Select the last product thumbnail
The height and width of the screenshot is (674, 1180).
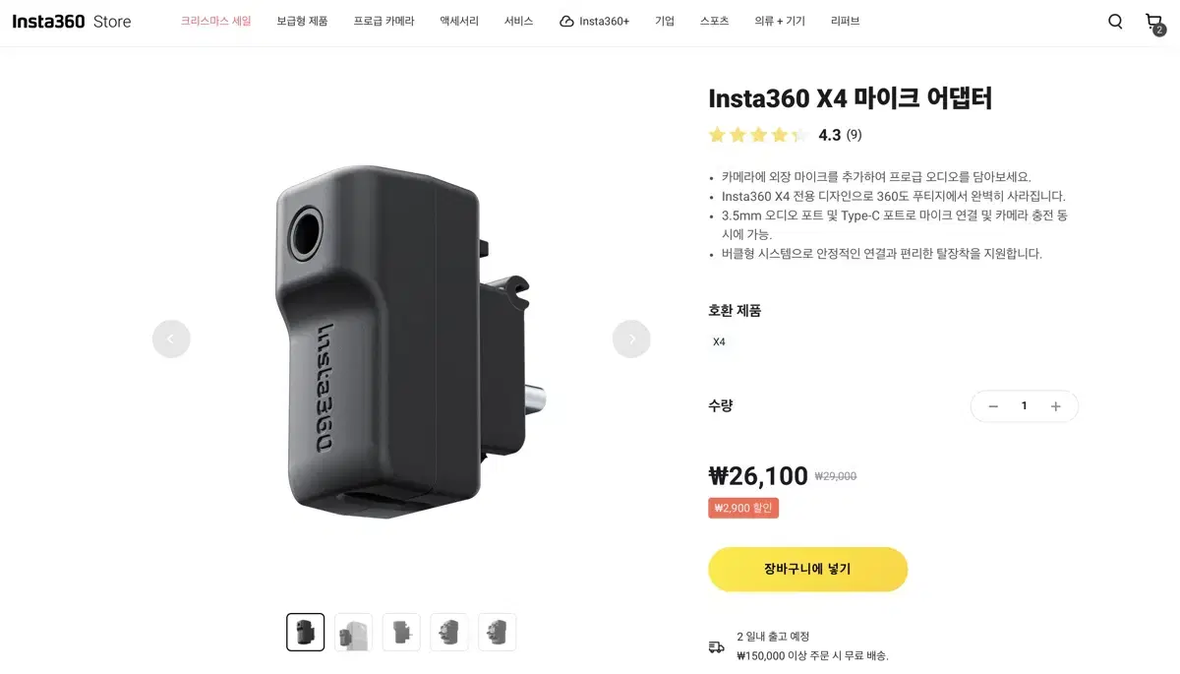pyautogui.click(x=497, y=632)
